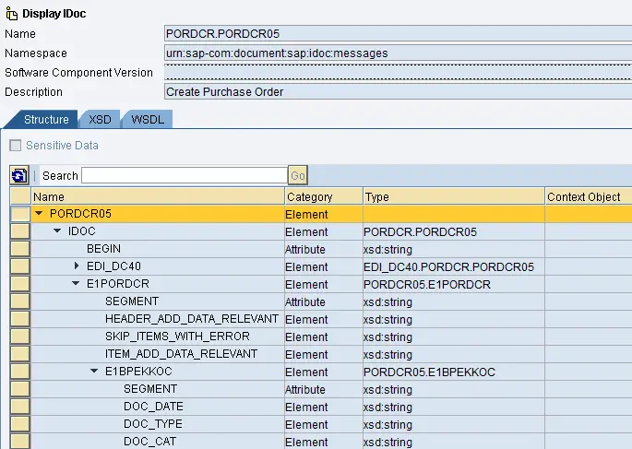Select HEADER_ADD_DATA_RELEVANT element
632x449 pixels.
coord(192,319)
